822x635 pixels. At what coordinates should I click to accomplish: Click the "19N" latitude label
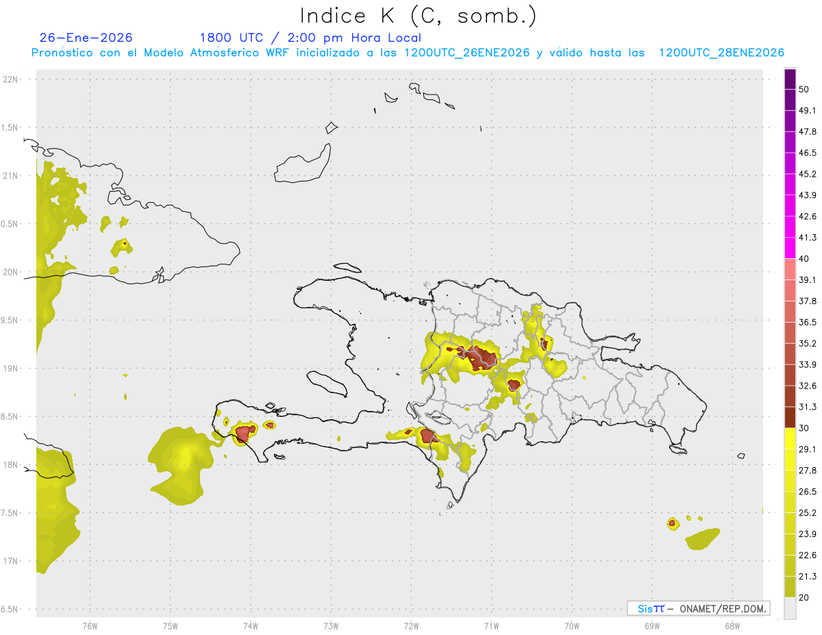click(12, 369)
